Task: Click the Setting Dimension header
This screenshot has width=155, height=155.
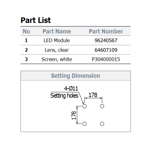Action: 76,76
